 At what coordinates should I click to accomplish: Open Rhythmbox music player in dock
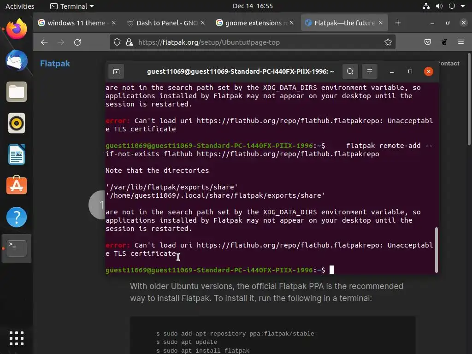[x=17, y=123]
